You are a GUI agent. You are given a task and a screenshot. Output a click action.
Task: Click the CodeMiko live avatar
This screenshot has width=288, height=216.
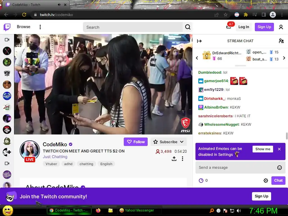click(30, 151)
